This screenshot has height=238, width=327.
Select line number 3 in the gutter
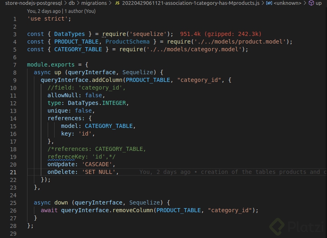(15, 34)
